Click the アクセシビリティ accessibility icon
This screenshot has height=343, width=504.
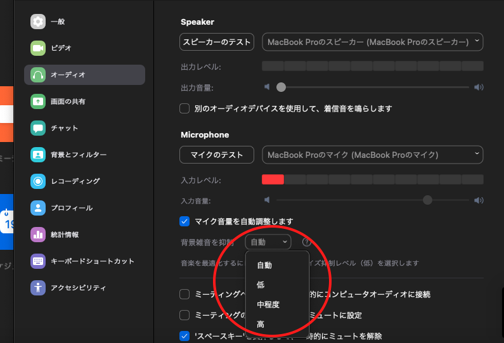coord(39,288)
